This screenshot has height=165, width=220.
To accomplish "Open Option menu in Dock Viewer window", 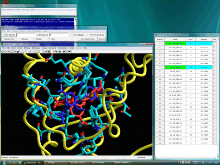I will click(x=23, y=31).
